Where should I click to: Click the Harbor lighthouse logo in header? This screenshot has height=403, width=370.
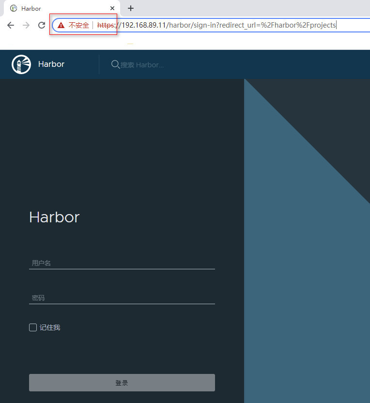[x=21, y=64]
